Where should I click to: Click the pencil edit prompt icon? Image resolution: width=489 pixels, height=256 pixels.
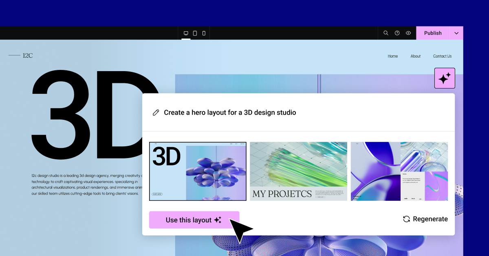[156, 113]
